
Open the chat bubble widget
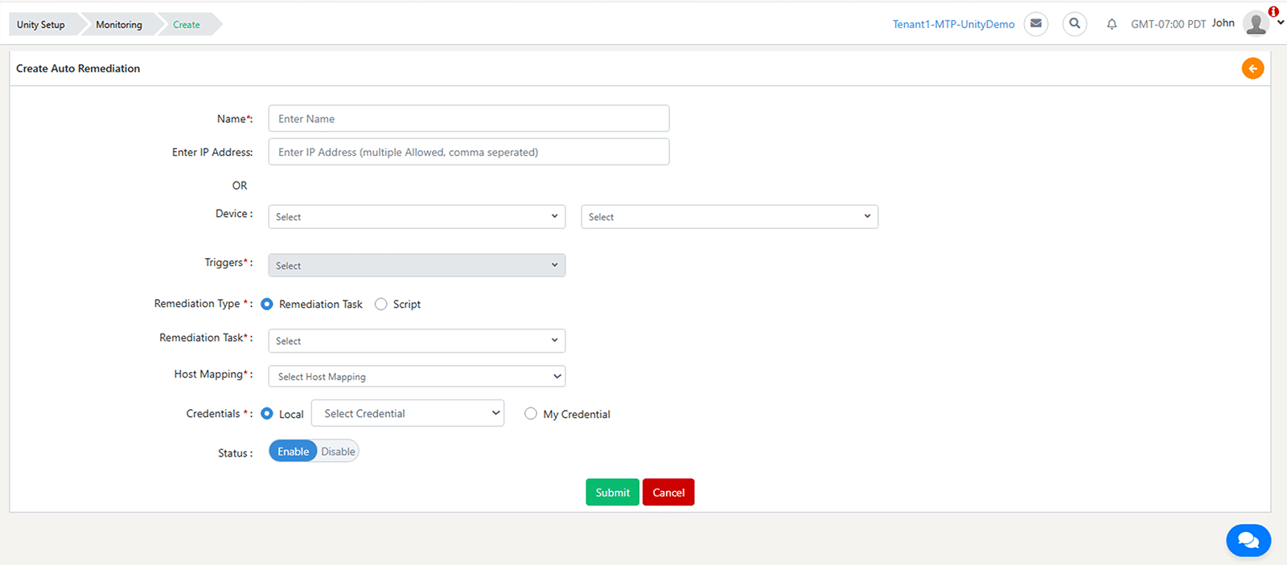pos(1248,540)
